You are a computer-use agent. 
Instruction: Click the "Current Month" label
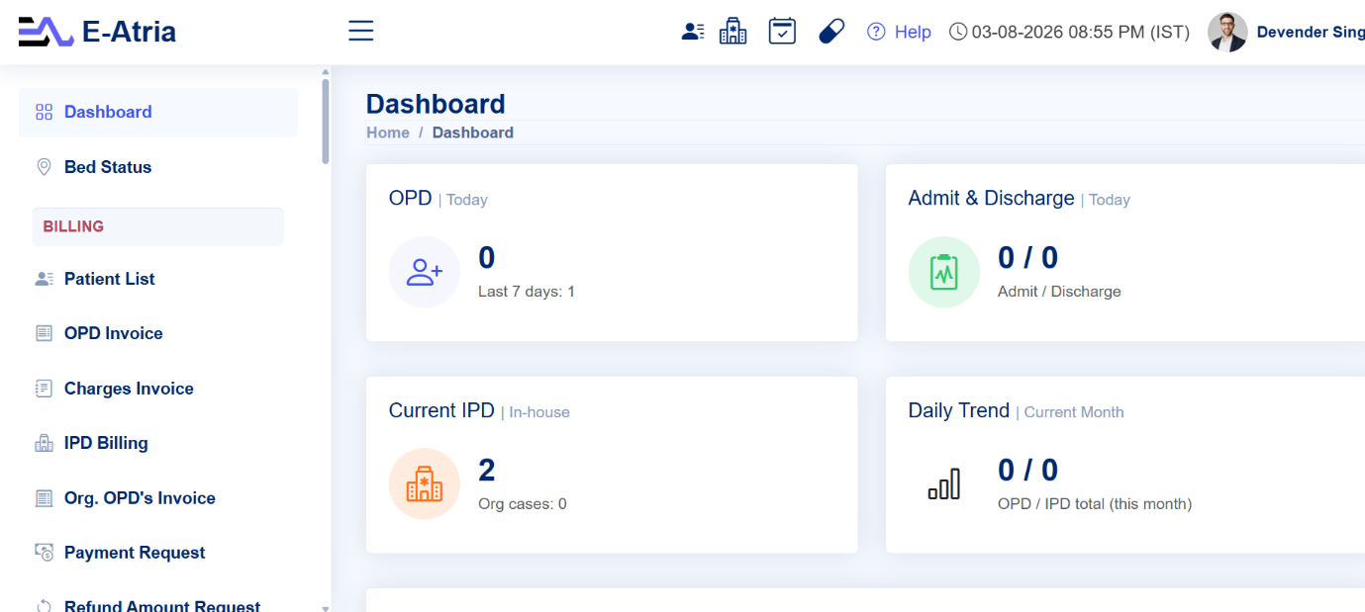(x=1074, y=412)
